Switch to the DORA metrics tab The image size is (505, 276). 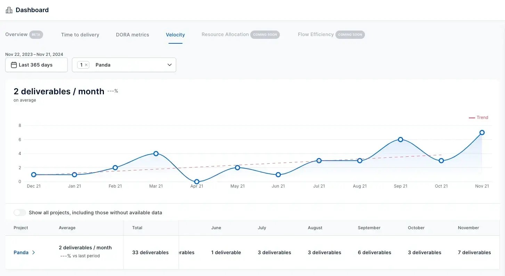(x=132, y=35)
